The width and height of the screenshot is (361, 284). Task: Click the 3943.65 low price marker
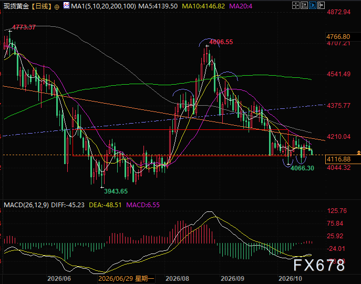tap(116, 191)
